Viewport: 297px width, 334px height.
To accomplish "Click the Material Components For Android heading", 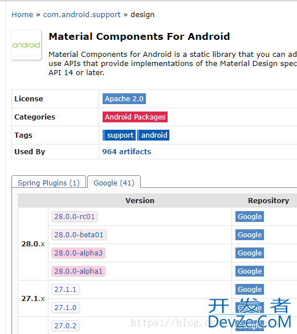I will pyautogui.click(x=139, y=36).
